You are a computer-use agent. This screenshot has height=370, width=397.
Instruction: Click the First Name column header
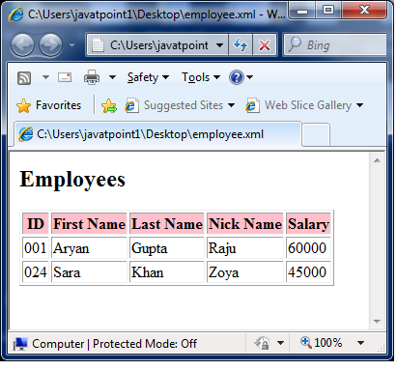click(89, 223)
